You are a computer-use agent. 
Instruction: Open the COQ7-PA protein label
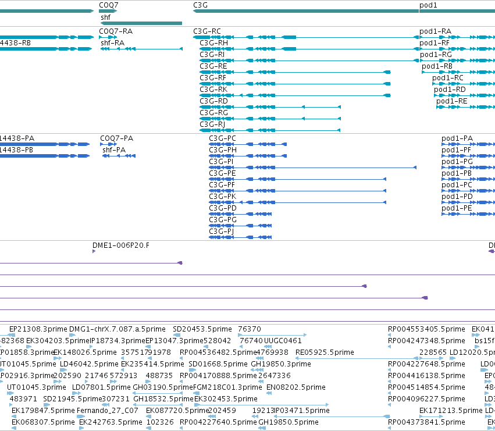[x=117, y=138]
